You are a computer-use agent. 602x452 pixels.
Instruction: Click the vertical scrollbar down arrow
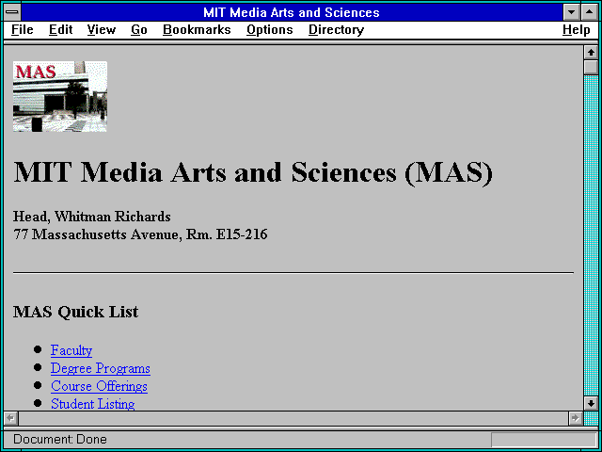(x=591, y=403)
